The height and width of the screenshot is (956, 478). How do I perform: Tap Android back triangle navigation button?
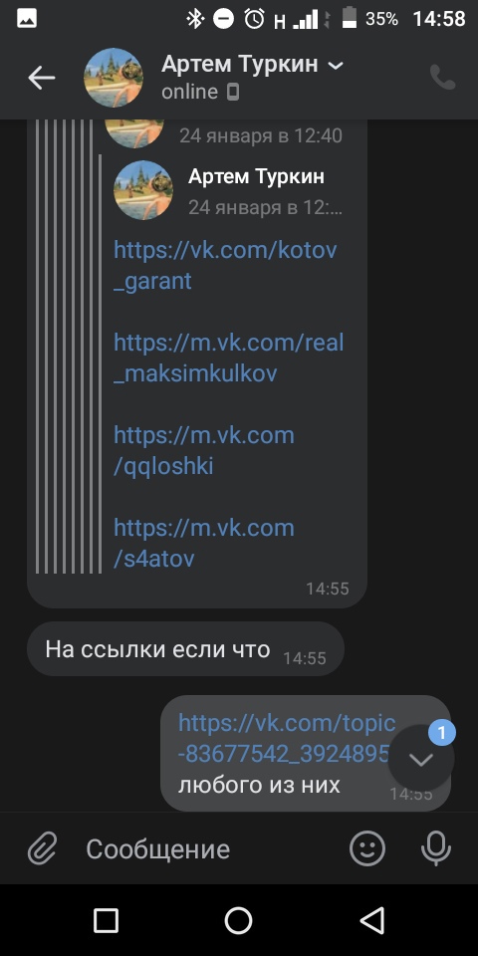click(371, 920)
